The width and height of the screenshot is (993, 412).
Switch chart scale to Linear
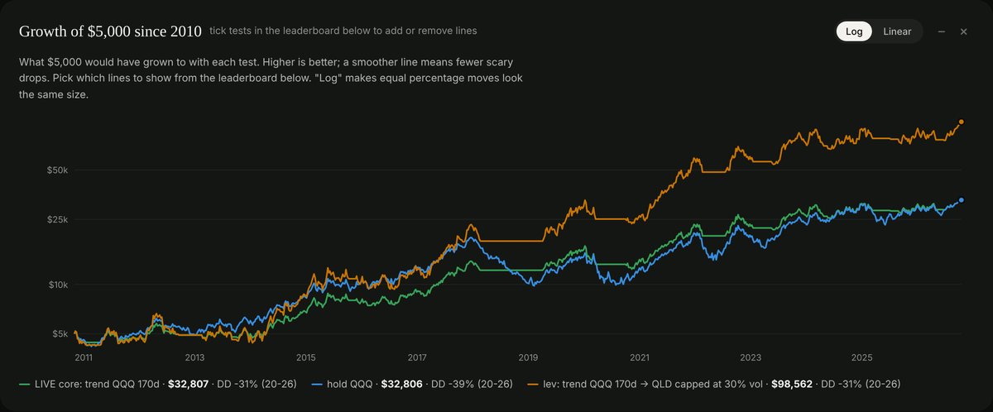pos(897,31)
